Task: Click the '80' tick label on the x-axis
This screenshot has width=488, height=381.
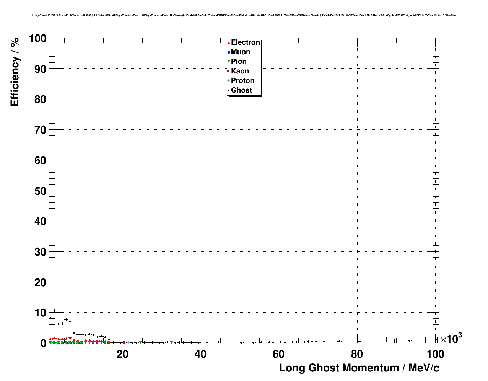Action: 357,354
